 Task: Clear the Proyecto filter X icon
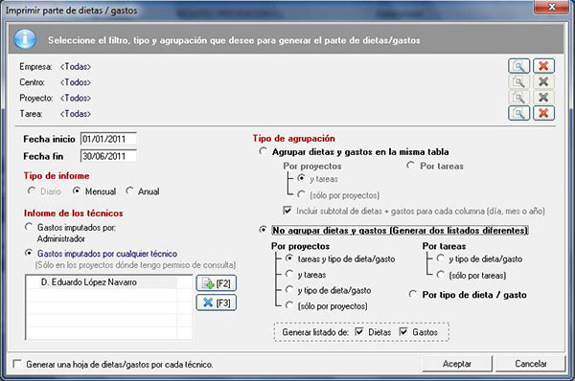pyautogui.click(x=543, y=98)
